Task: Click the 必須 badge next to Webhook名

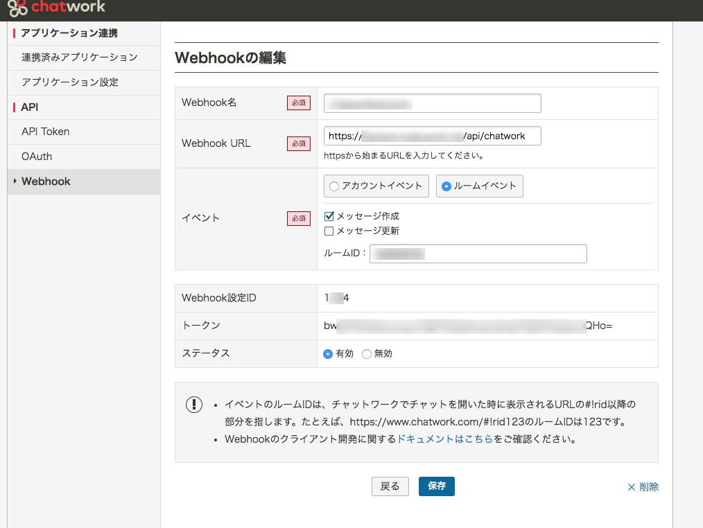Action: [x=298, y=102]
